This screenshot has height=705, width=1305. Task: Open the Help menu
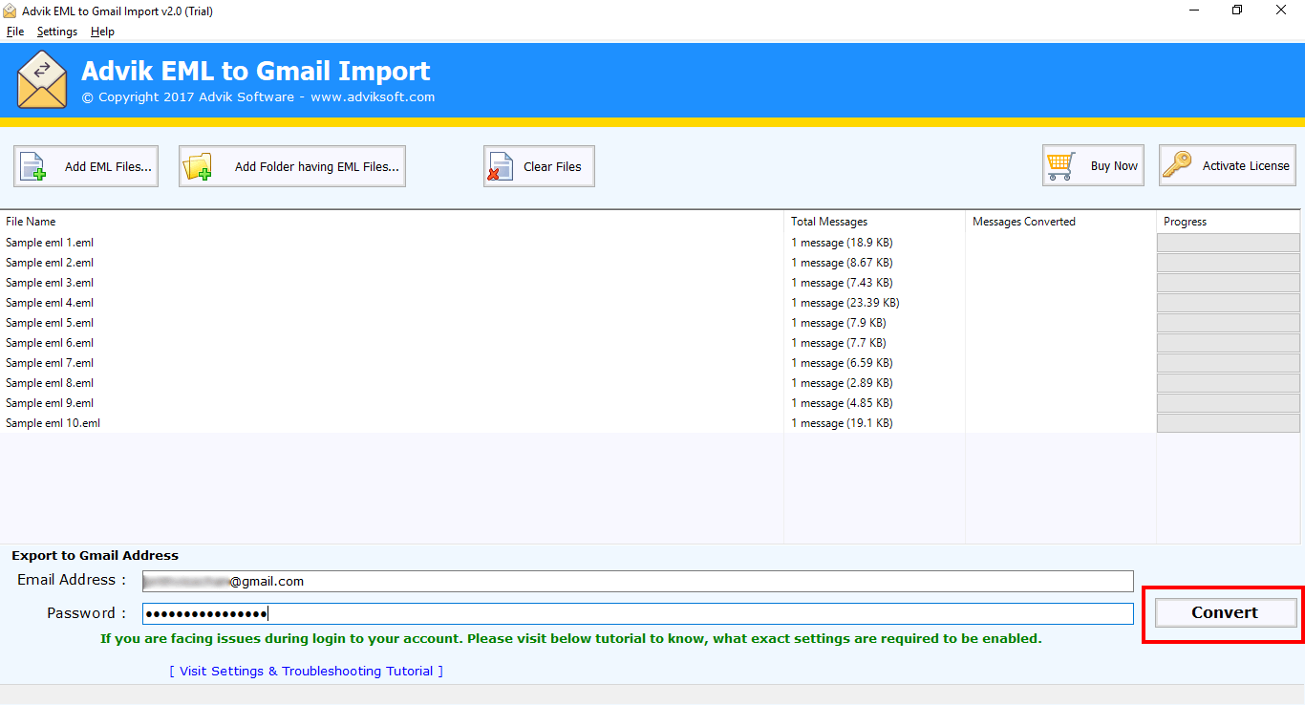(102, 32)
